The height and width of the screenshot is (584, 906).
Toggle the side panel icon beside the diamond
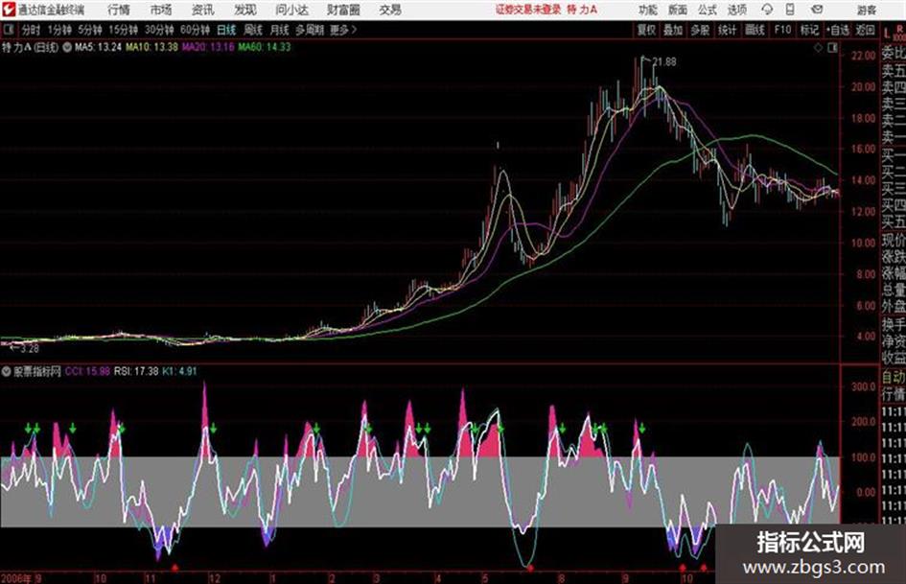click(832, 48)
